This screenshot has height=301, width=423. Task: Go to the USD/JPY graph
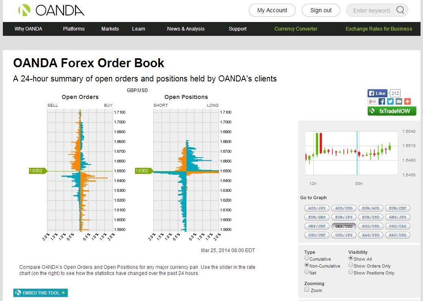coord(344,235)
